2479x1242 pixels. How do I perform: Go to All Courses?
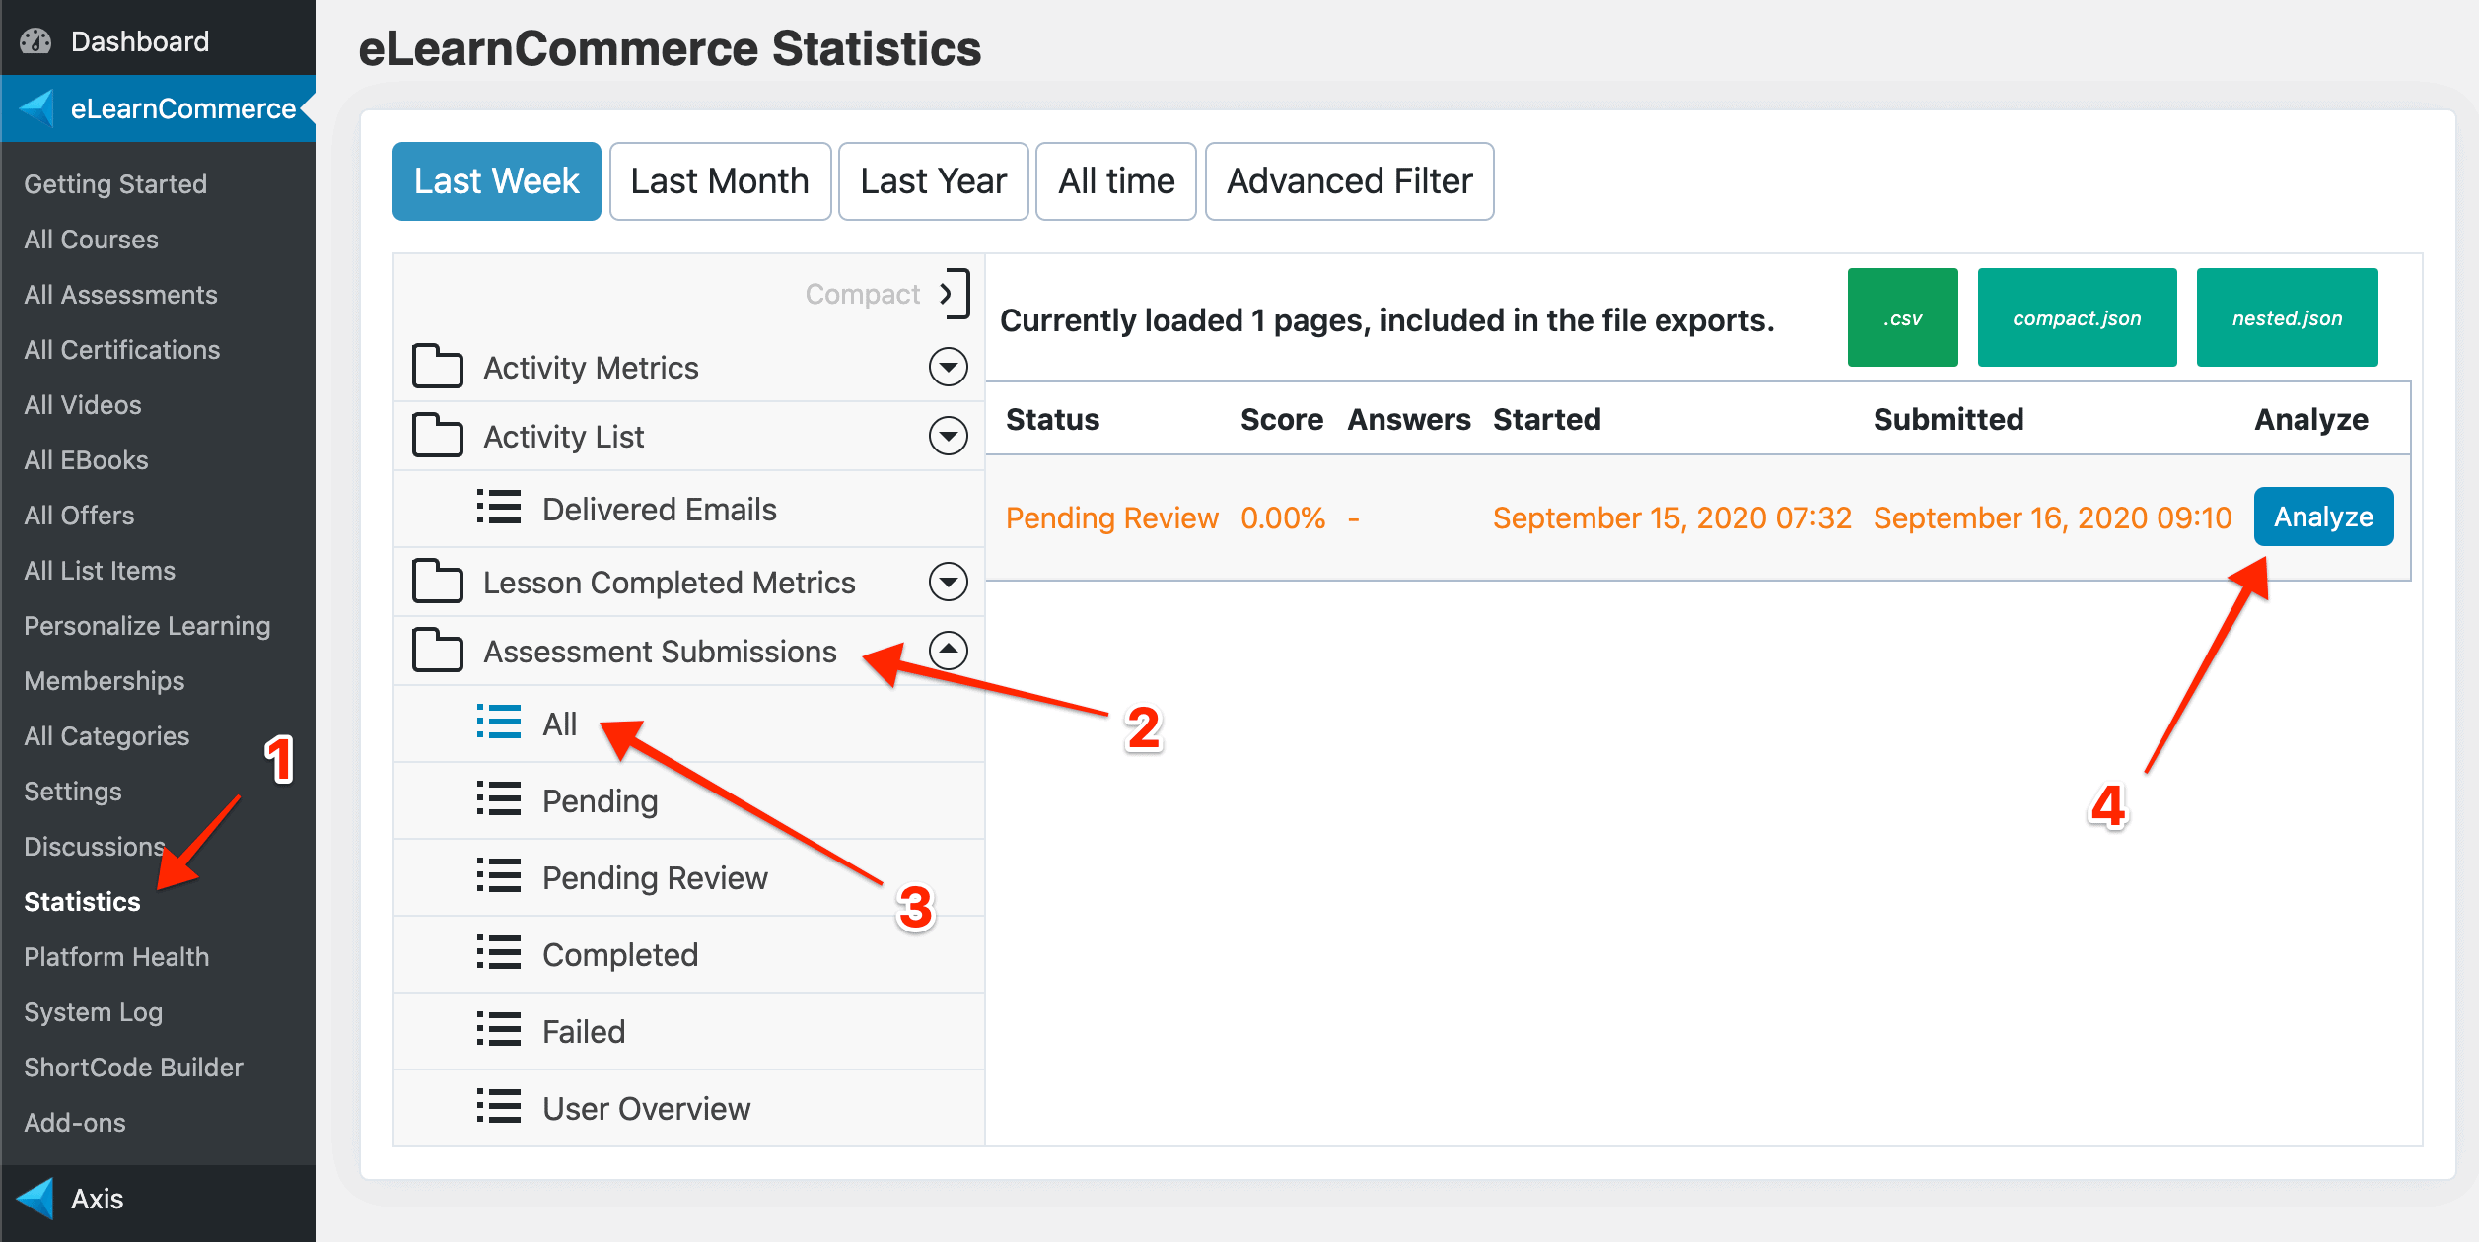(91, 240)
